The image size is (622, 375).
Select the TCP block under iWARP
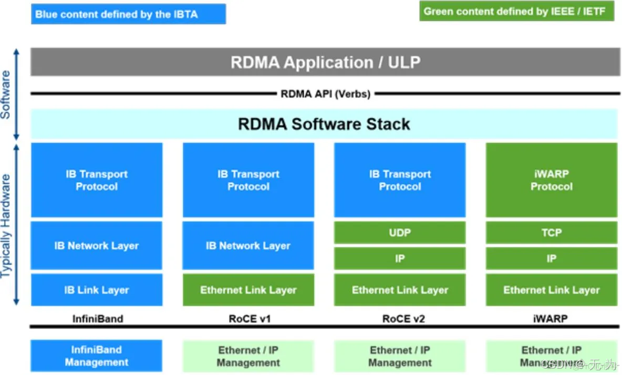click(551, 233)
